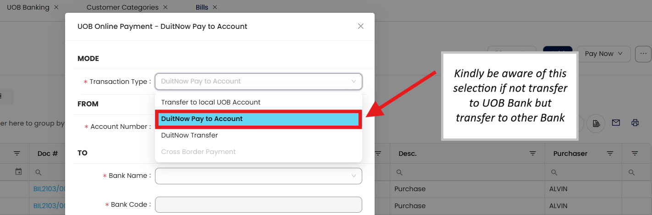Click the Bank Code input field
The width and height of the screenshot is (652, 215).
(259, 204)
